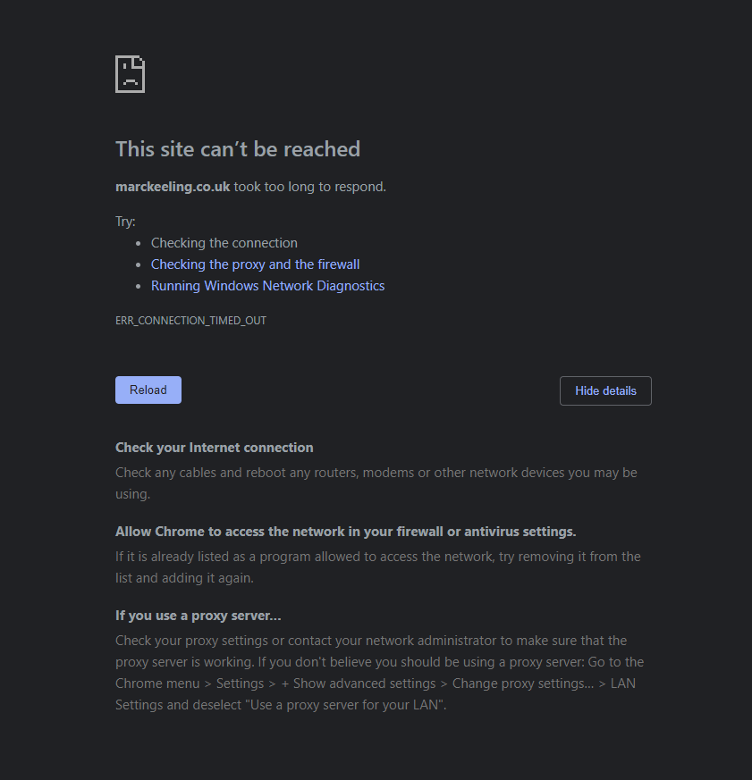752x780 pixels.
Task: Click 'Check your Internet connection' heading
Action: [x=215, y=448]
